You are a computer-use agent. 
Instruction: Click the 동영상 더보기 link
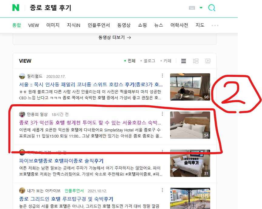115,37
